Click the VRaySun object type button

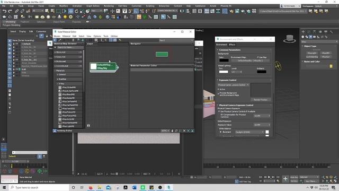326,57
